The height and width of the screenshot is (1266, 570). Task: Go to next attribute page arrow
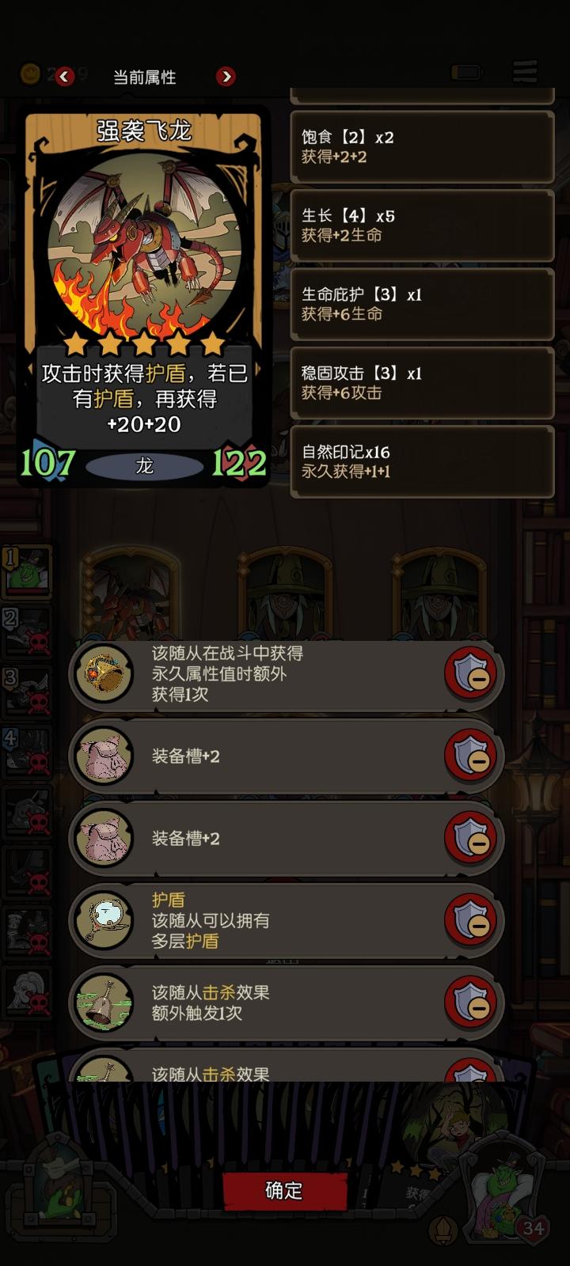[226, 77]
